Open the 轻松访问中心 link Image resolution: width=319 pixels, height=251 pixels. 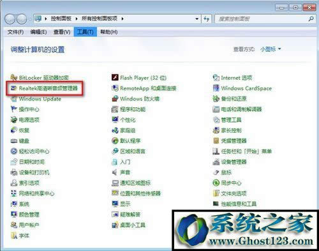coord(34,151)
